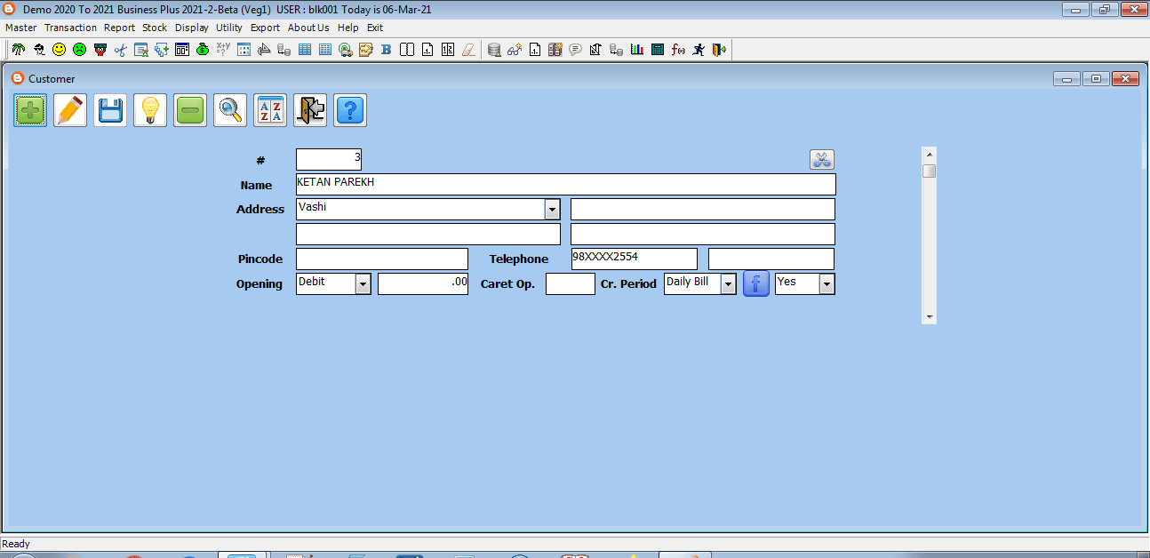1150x558 pixels.
Task: Save the customer with the floppy disk icon
Action: pyautogui.click(x=110, y=111)
